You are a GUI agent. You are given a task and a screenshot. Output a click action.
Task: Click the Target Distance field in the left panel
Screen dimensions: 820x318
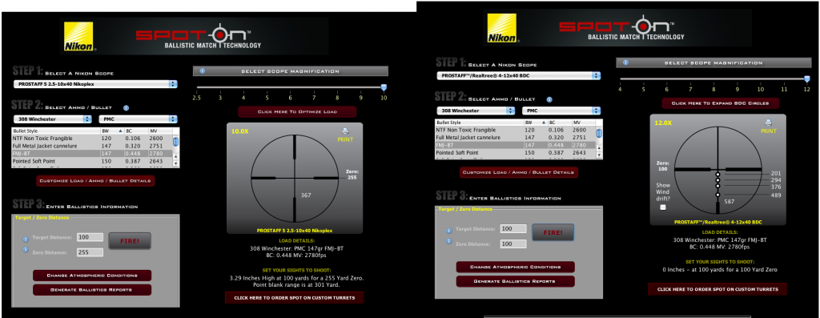90,237
